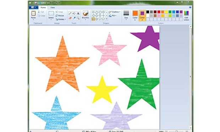The image size is (220, 132).
Task: Click the Redo icon in title bar
Action: click(43, 3)
